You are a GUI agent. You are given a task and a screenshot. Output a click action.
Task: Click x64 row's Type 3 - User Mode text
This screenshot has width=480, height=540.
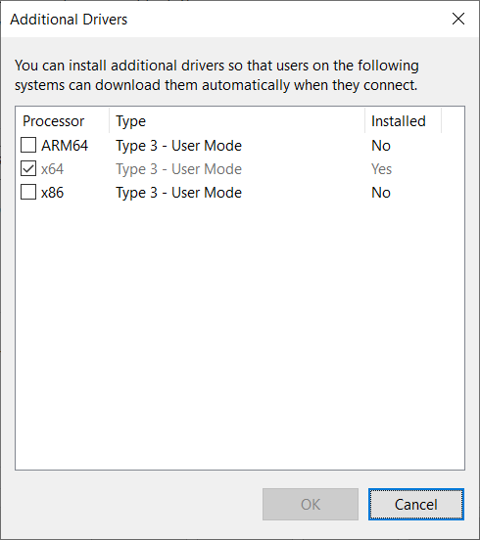pyautogui.click(x=178, y=169)
